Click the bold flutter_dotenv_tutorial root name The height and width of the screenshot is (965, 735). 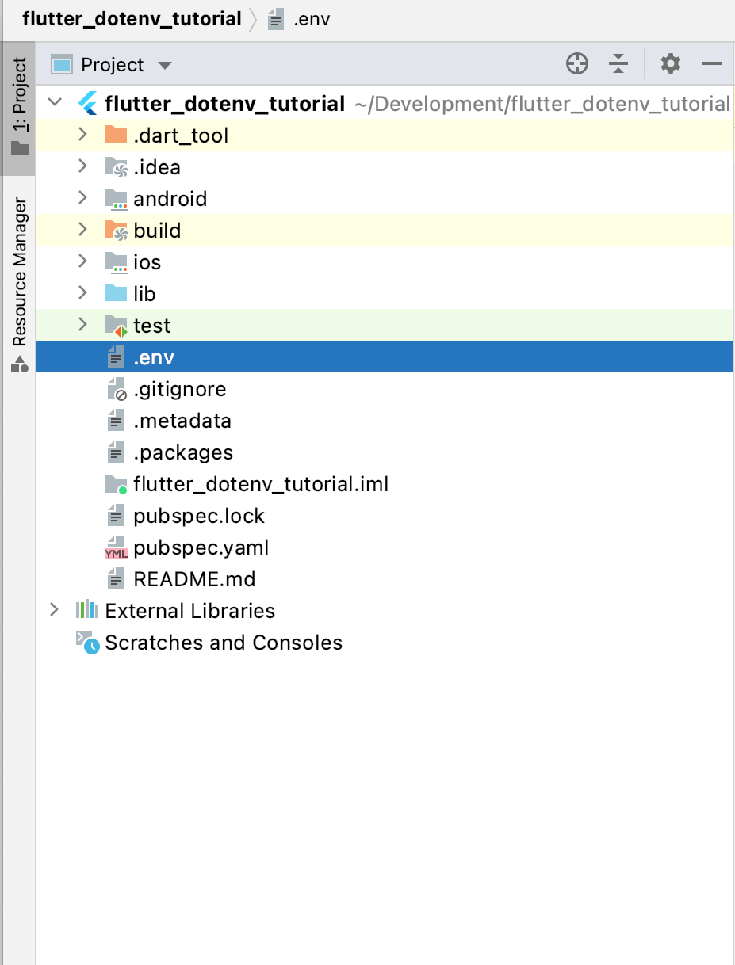click(x=225, y=104)
